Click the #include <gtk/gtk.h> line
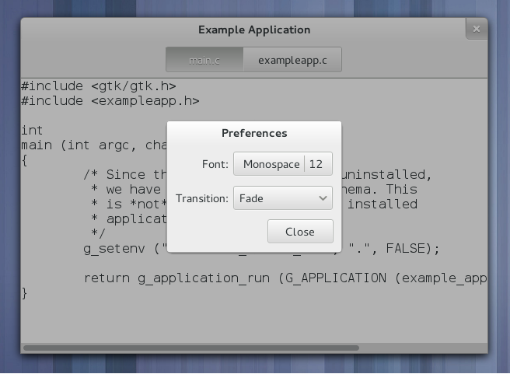This screenshot has width=510, height=374. point(99,86)
